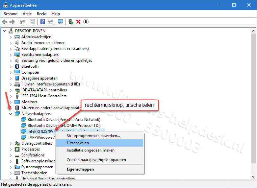The height and width of the screenshot is (188, 257).
Task: Maximize the Apparaatbeheer window
Action: point(234,5)
